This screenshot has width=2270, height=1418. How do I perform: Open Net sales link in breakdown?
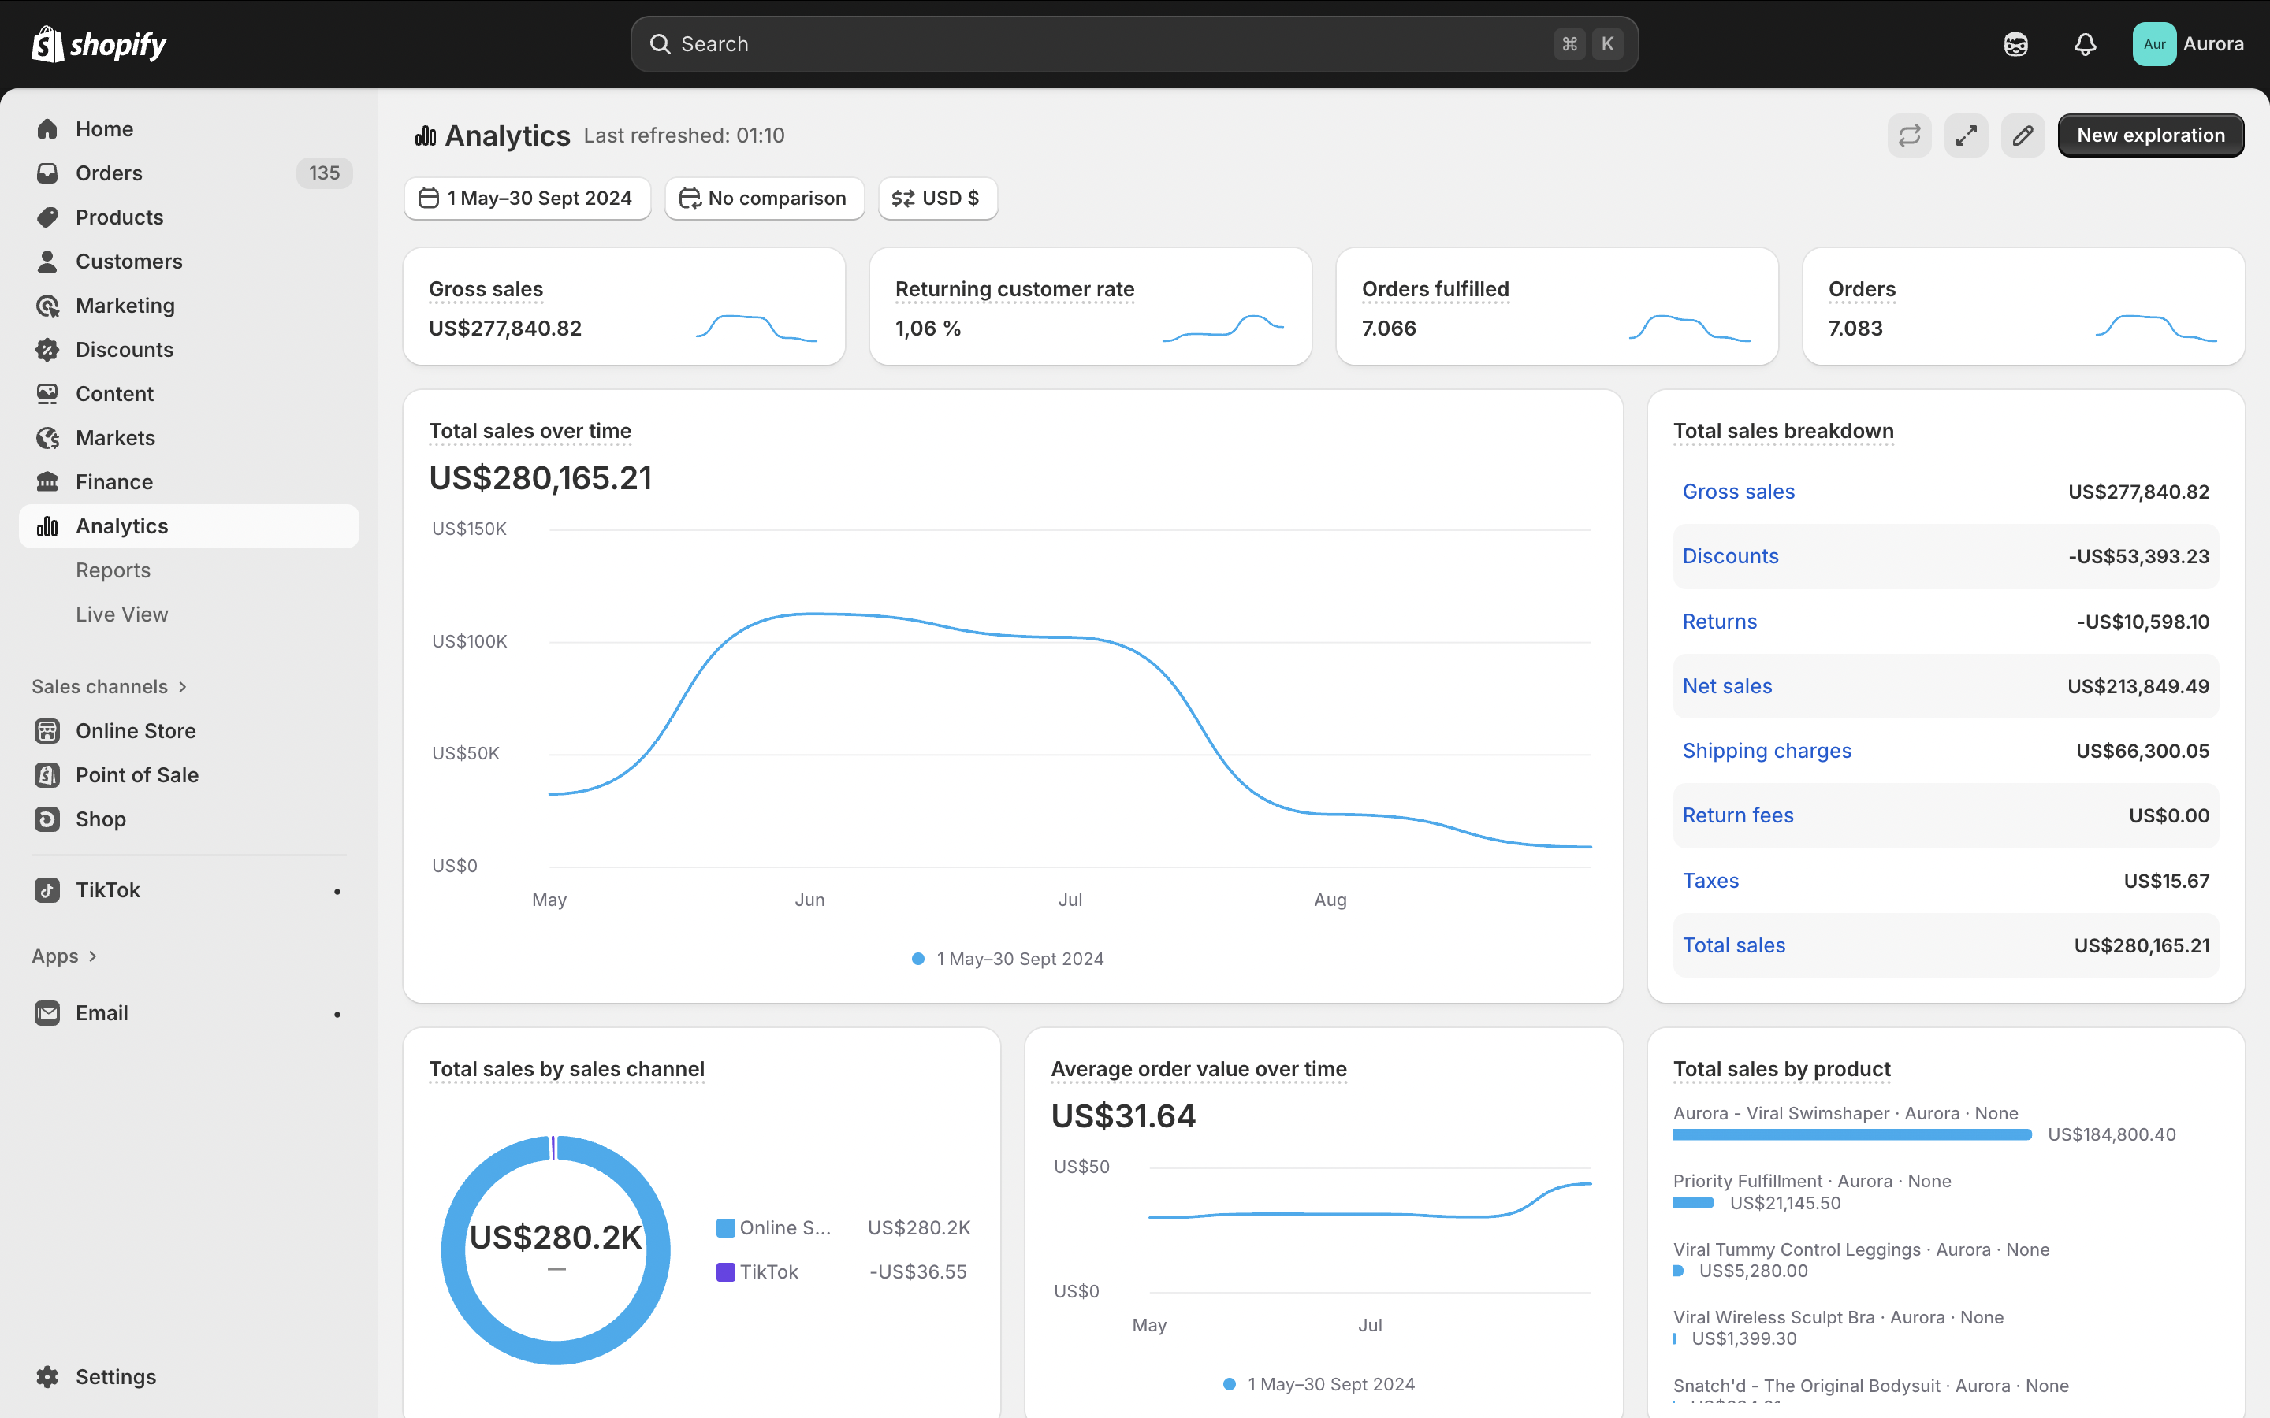tap(1727, 686)
